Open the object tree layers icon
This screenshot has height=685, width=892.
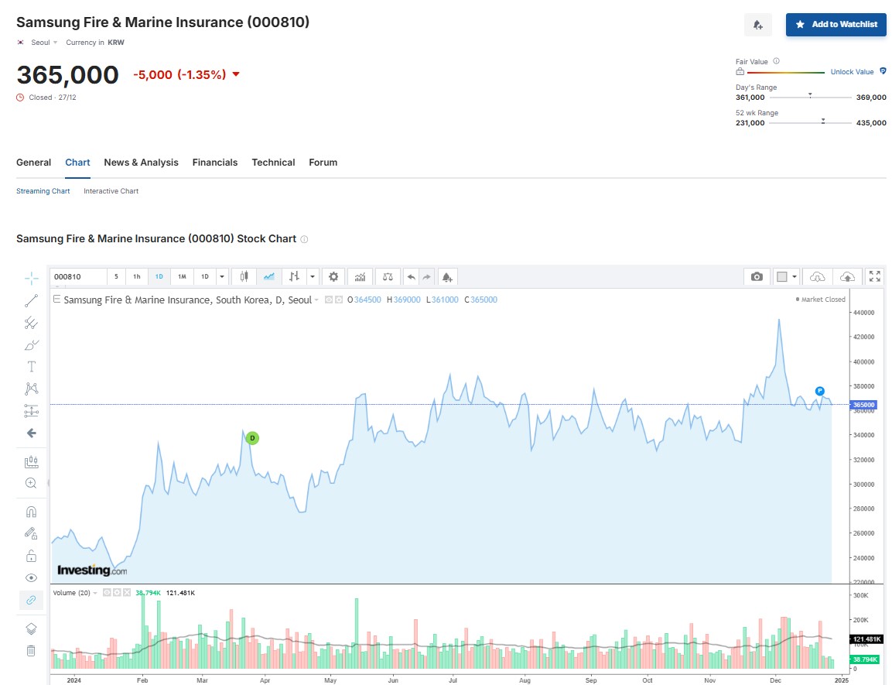pyautogui.click(x=31, y=628)
